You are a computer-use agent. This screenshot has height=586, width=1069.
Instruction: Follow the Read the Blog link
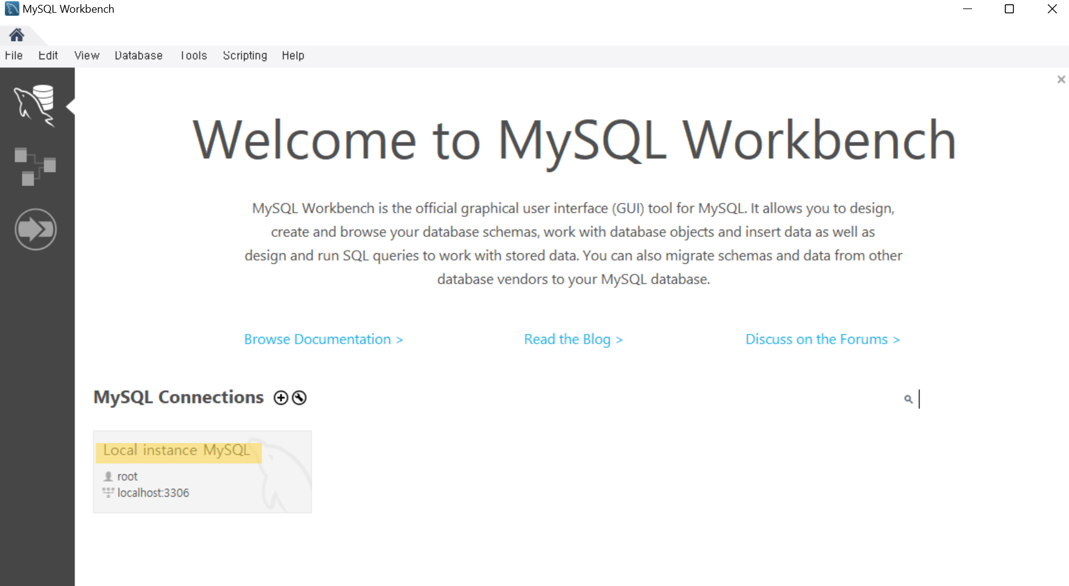tap(574, 339)
